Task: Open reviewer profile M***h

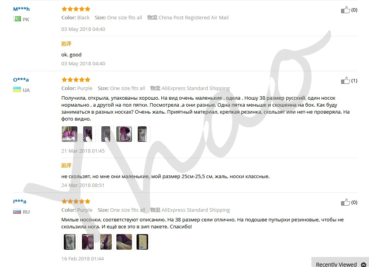Action: click(21, 9)
